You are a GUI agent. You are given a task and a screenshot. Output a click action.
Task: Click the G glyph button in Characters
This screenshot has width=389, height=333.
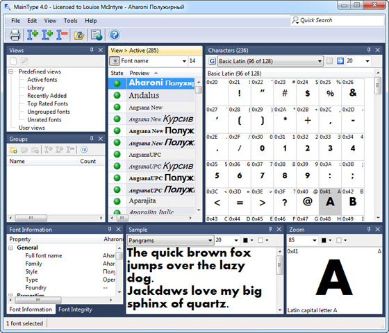pyautogui.click(x=212, y=61)
